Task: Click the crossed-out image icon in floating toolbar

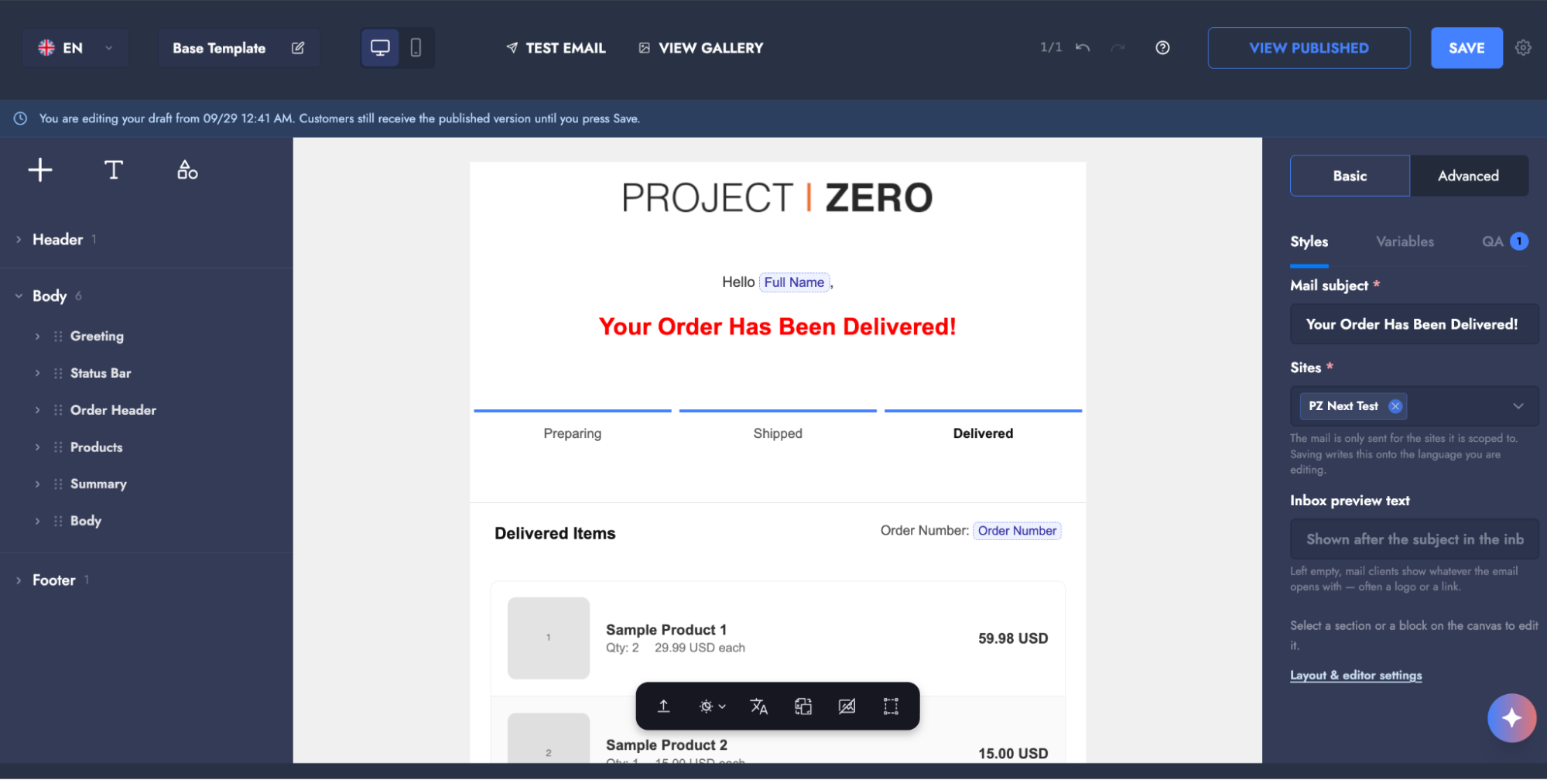Action: (847, 706)
